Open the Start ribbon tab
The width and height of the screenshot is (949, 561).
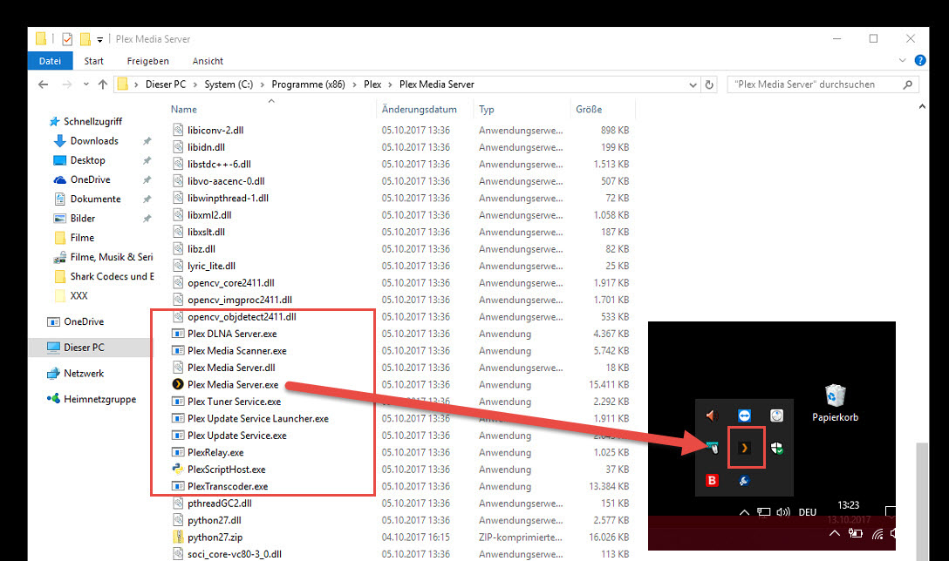[94, 61]
